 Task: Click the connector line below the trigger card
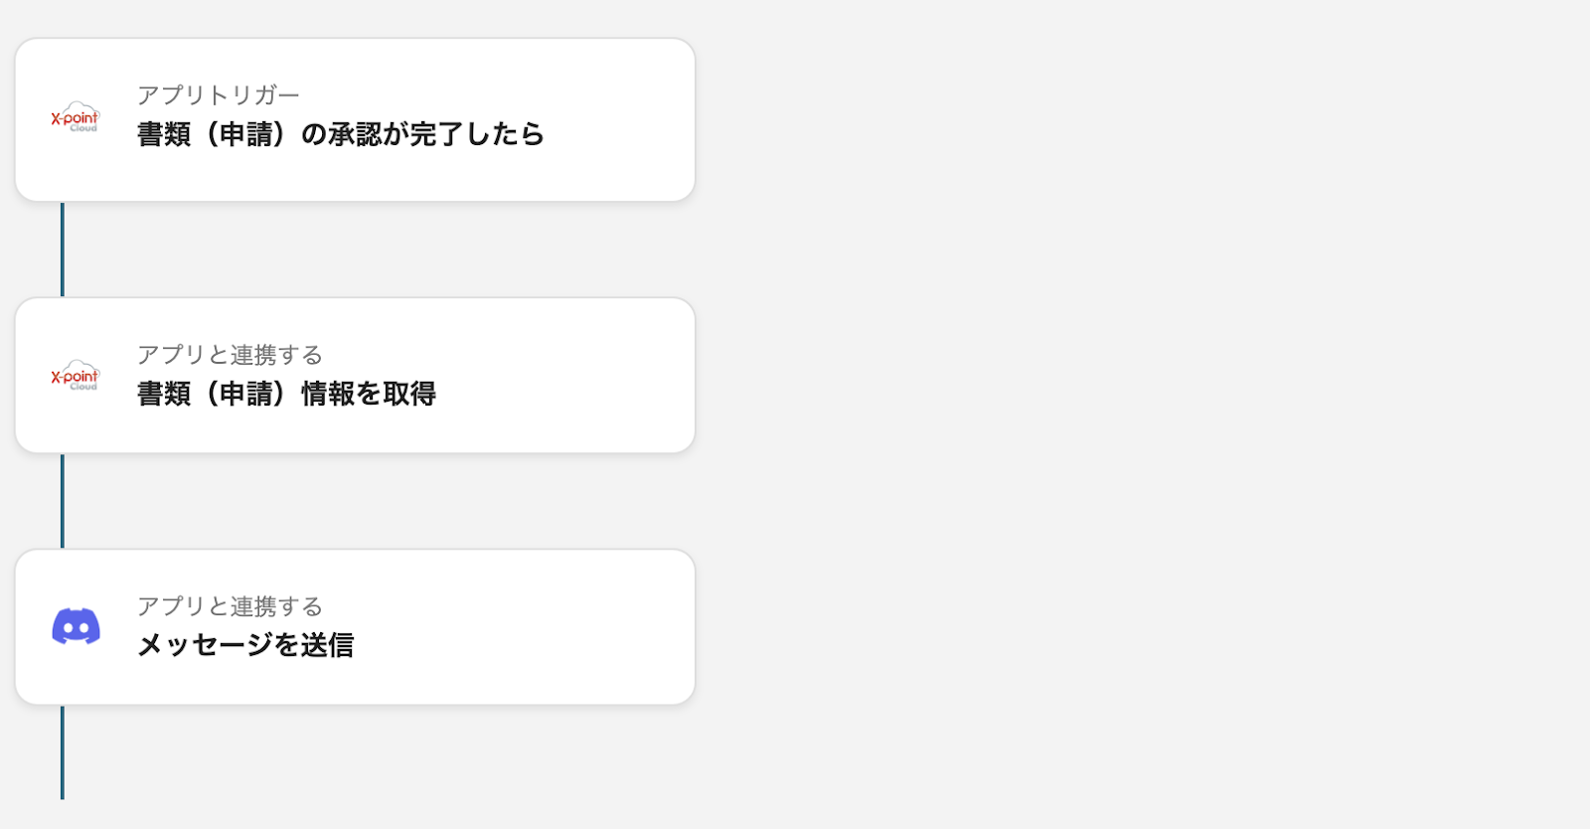[x=63, y=249]
